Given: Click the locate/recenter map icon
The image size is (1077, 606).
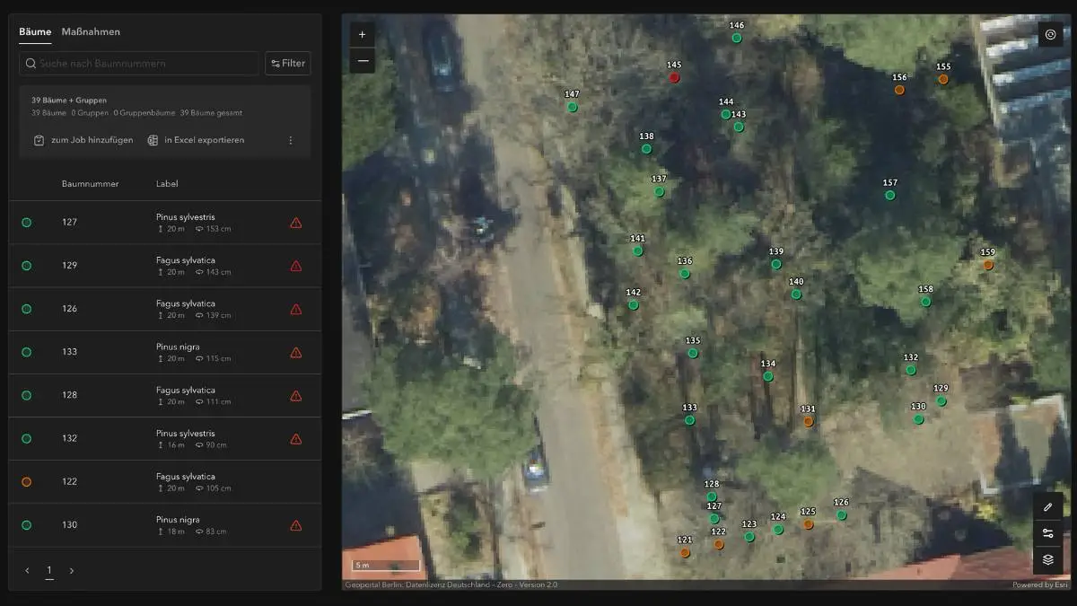Looking at the screenshot, I should (1050, 34).
